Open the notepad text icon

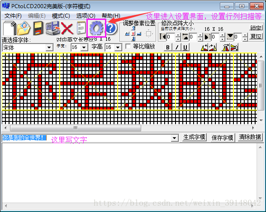tap(81, 28)
